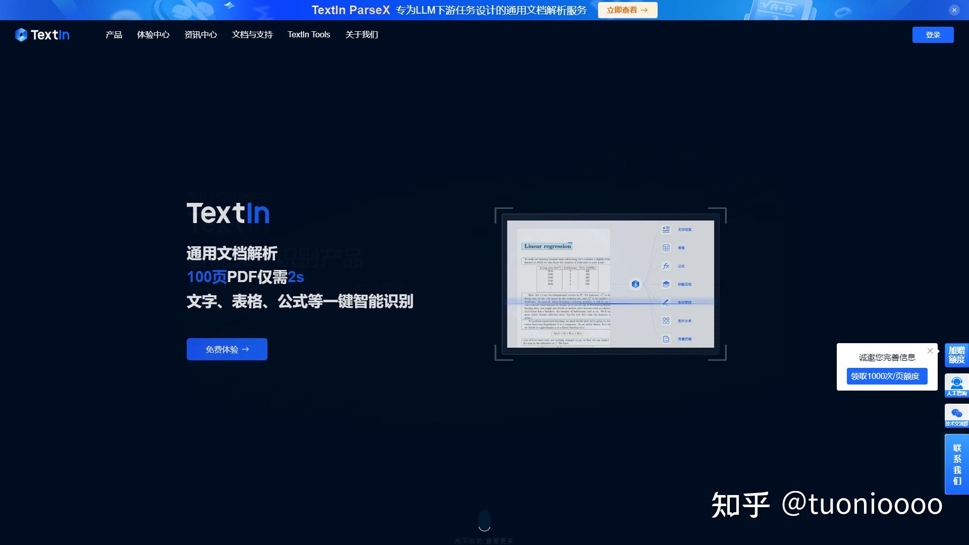
Task: Select the 公式 formula recognition icon
Action: pyautogui.click(x=665, y=266)
